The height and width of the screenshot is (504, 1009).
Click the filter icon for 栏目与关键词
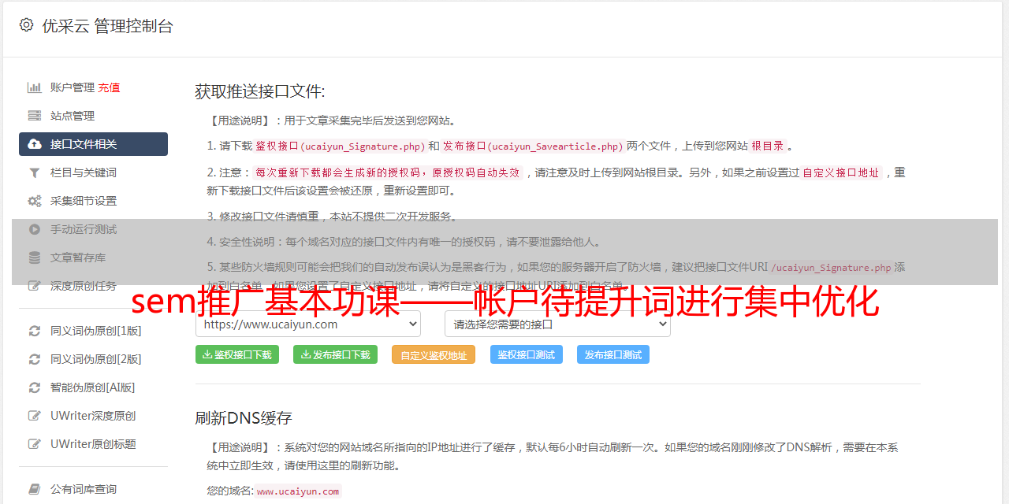(x=35, y=172)
